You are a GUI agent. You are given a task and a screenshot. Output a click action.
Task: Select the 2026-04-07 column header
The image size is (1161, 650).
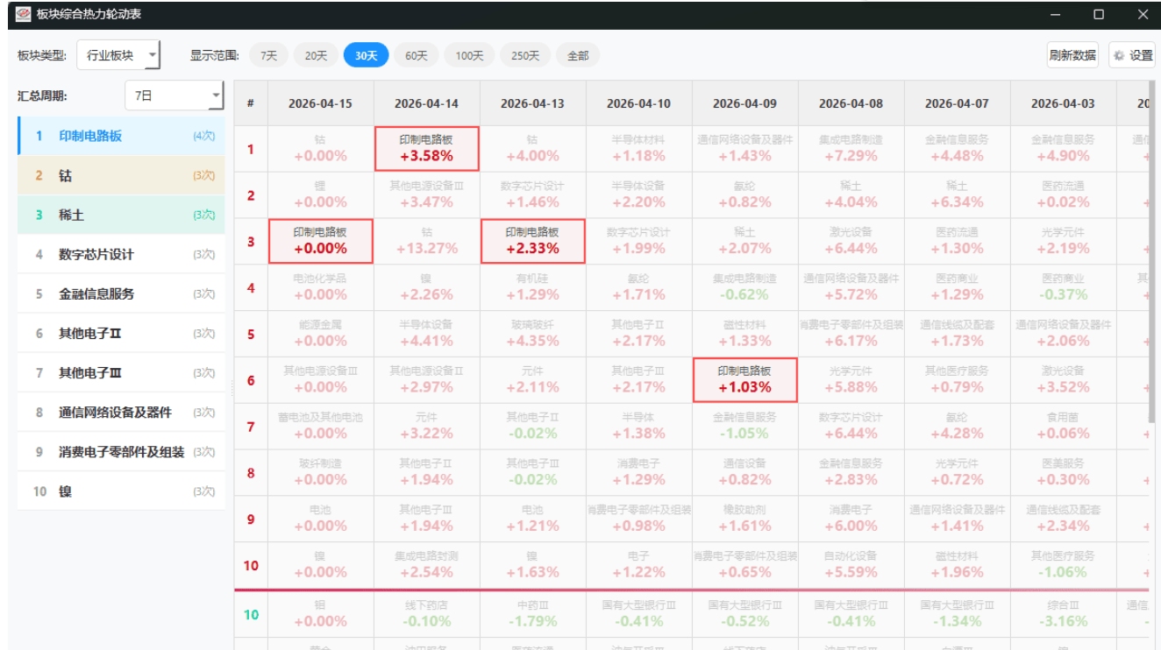(x=958, y=103)
